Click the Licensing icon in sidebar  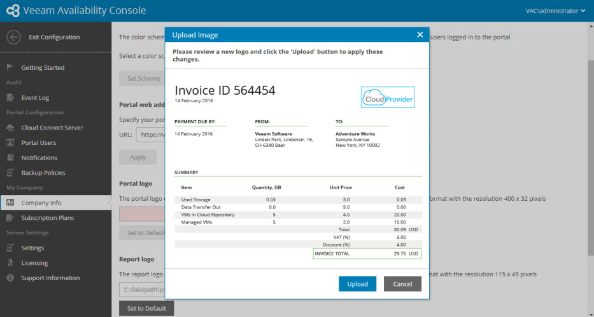pyautogui.click(x=10, y=263)
